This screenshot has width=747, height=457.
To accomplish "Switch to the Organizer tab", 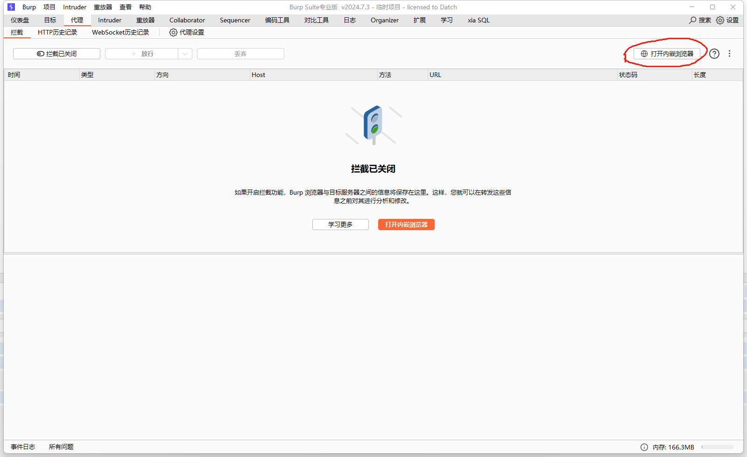I will point(385,20).
